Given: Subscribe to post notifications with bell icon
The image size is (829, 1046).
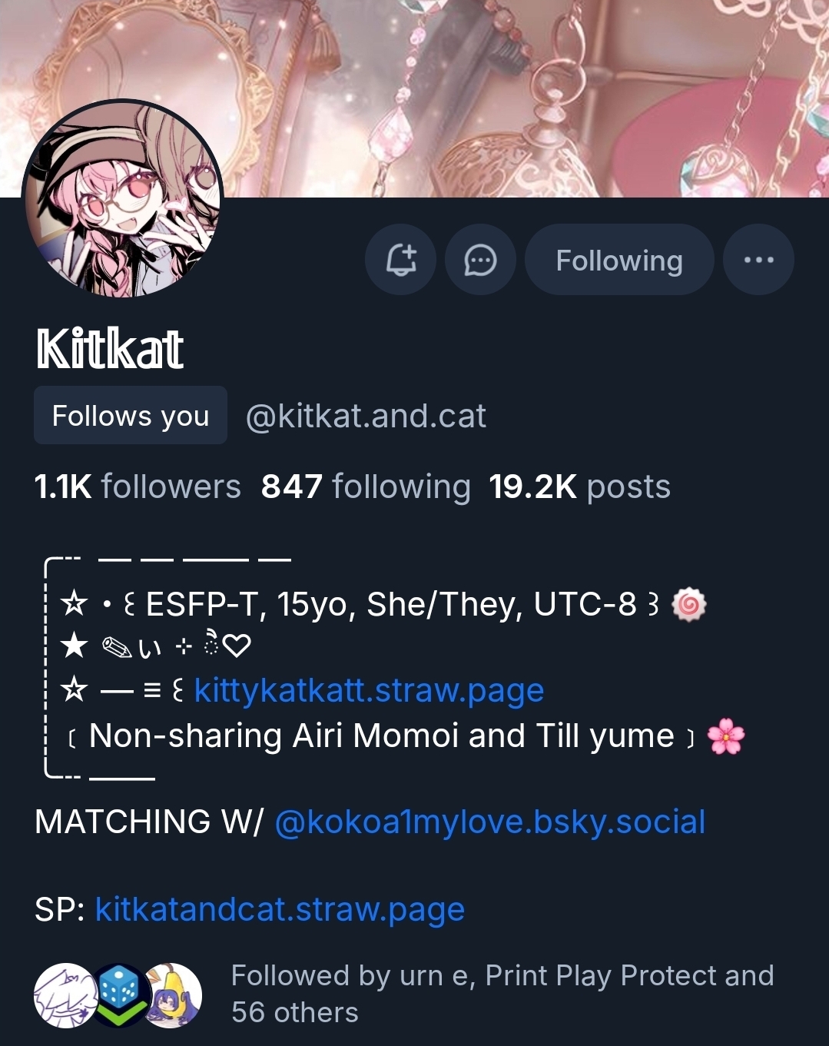Looking at the screenshot, I should tap(400, 260).
